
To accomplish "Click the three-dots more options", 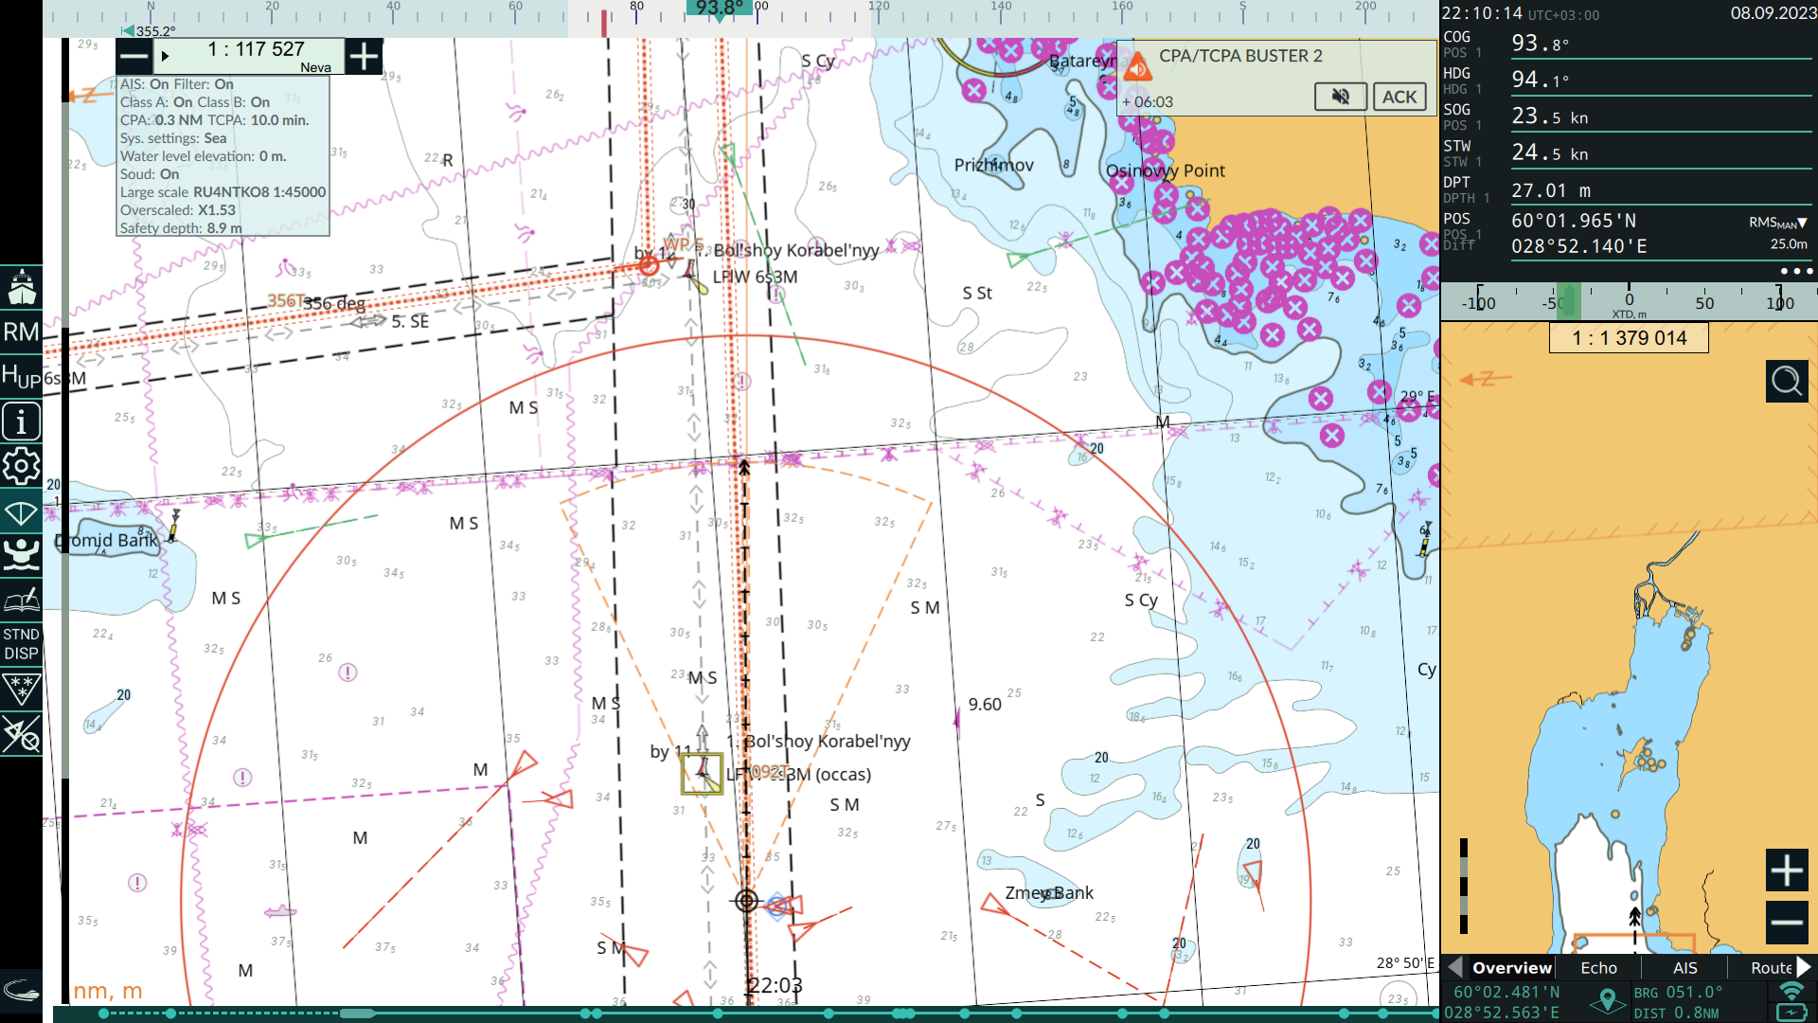I will click(x=1796, y=271).
